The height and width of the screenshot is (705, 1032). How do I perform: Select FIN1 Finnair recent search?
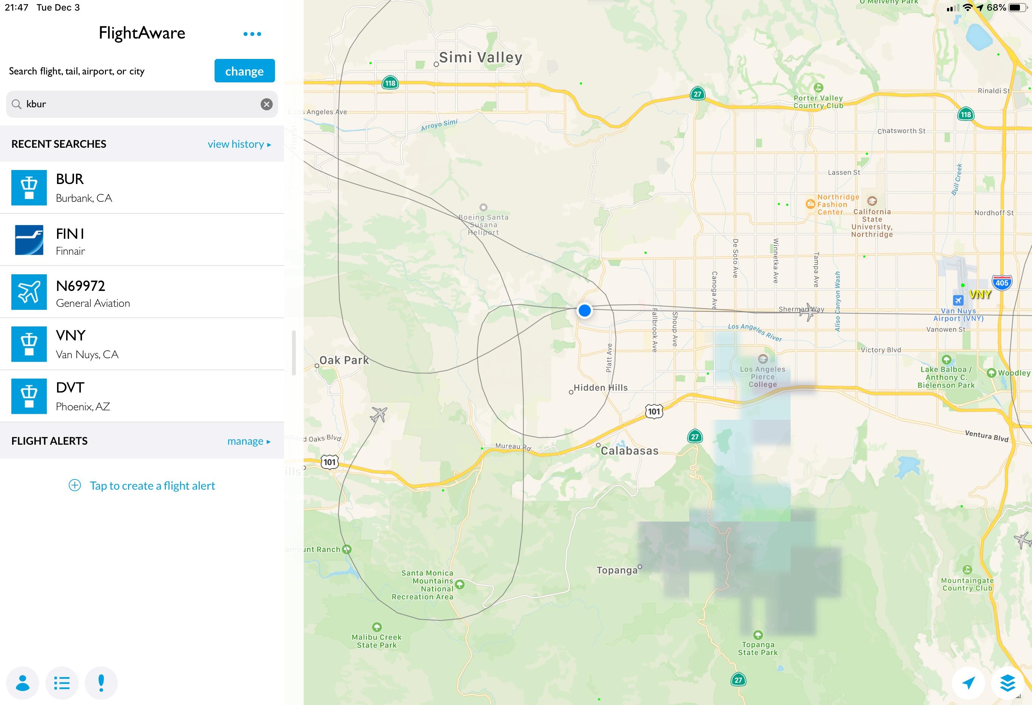(x=142, y=240)
